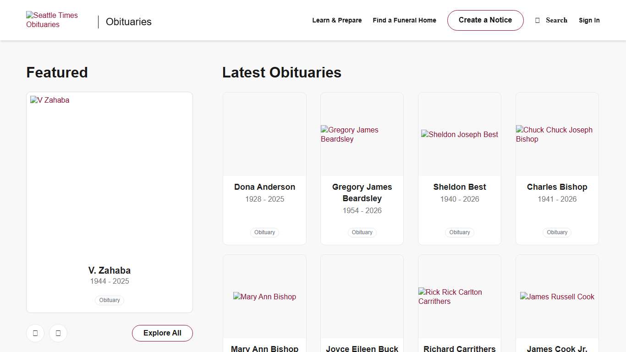Open Gregory James Beardsley photo thumbnail
The image size is (626, 352).
click(362, 134)
